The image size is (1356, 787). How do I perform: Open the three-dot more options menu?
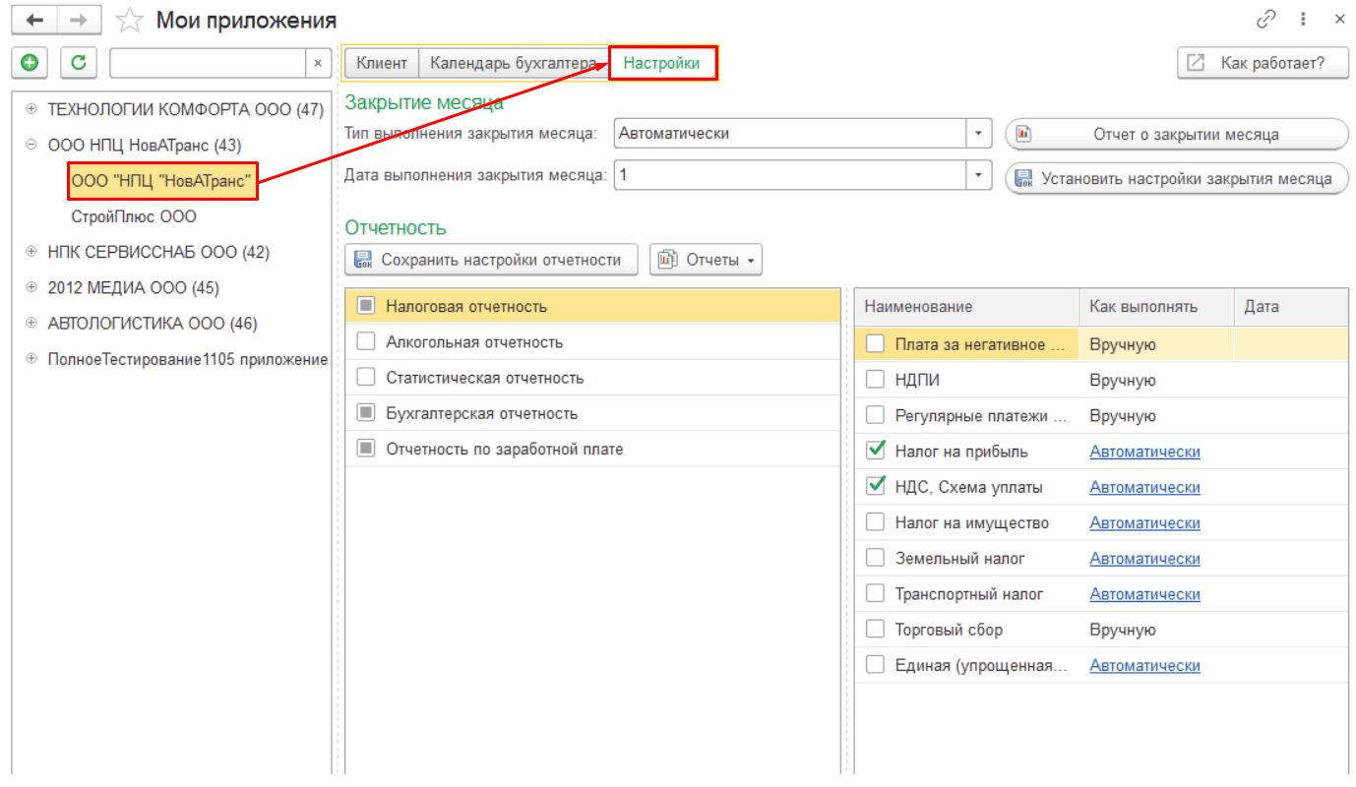[x=1303, y=20]
